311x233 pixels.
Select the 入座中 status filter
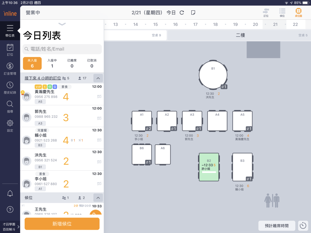[52, 63]
